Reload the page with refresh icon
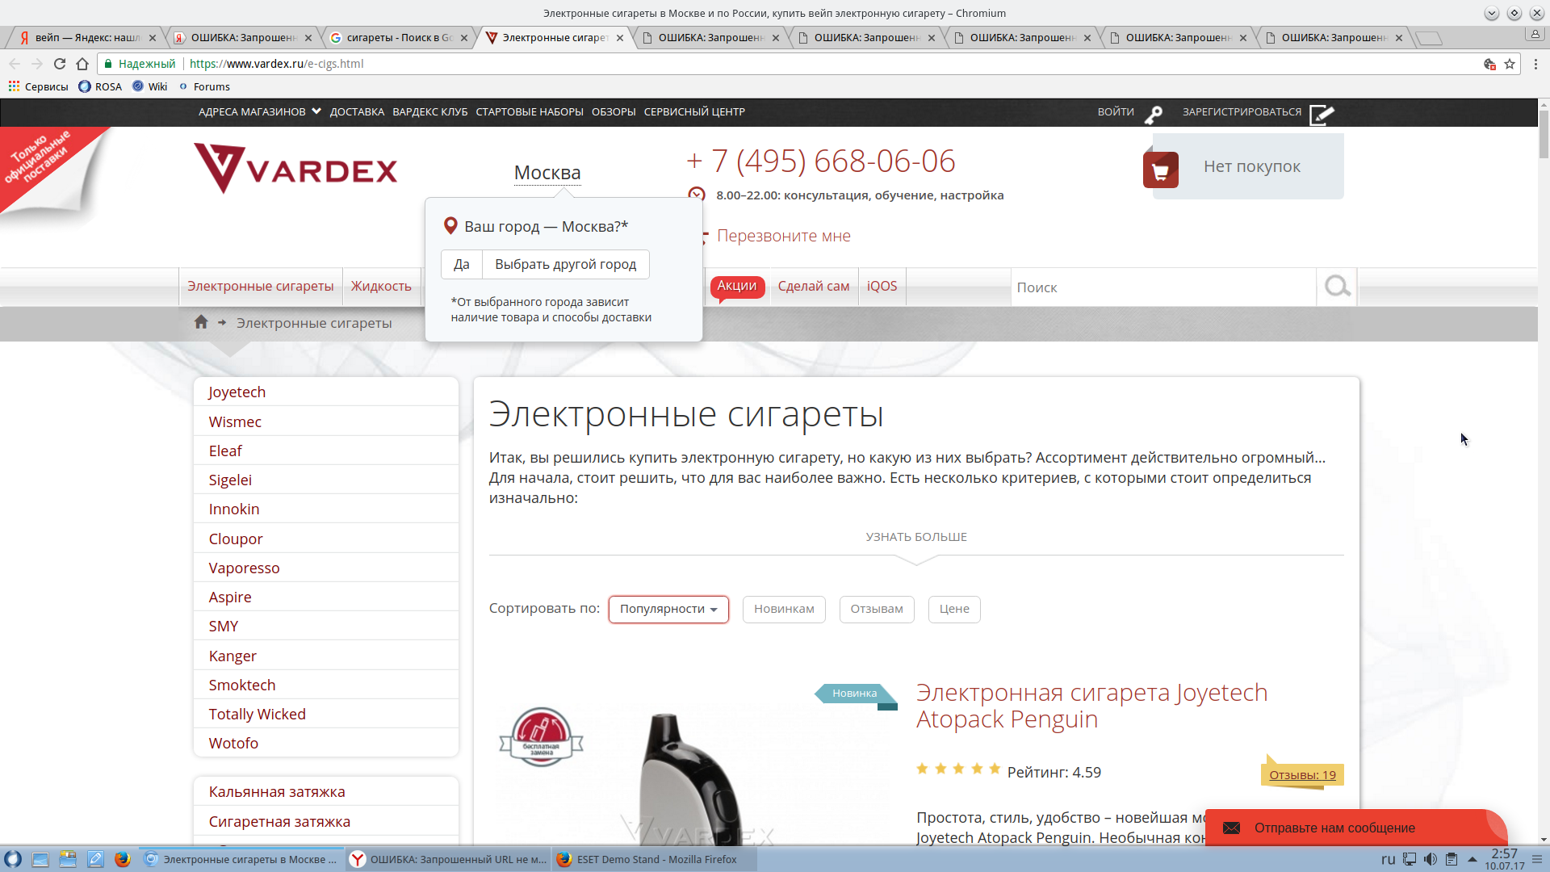The height and width of the screenshot is (872, 1550). (x=60, y=64)
